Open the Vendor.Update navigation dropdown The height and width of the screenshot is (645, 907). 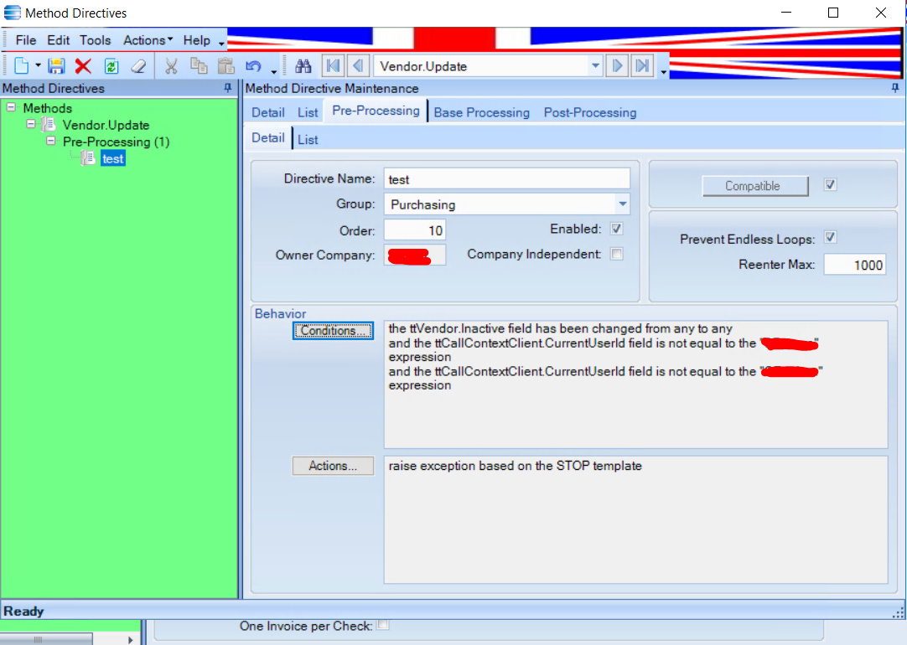click(x=595, y=66)
